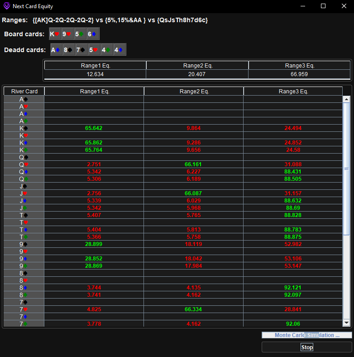This screenshot has height=357, width=354.
Task: Click the 8 of spades dead card
Action: (x=69, y=50)
